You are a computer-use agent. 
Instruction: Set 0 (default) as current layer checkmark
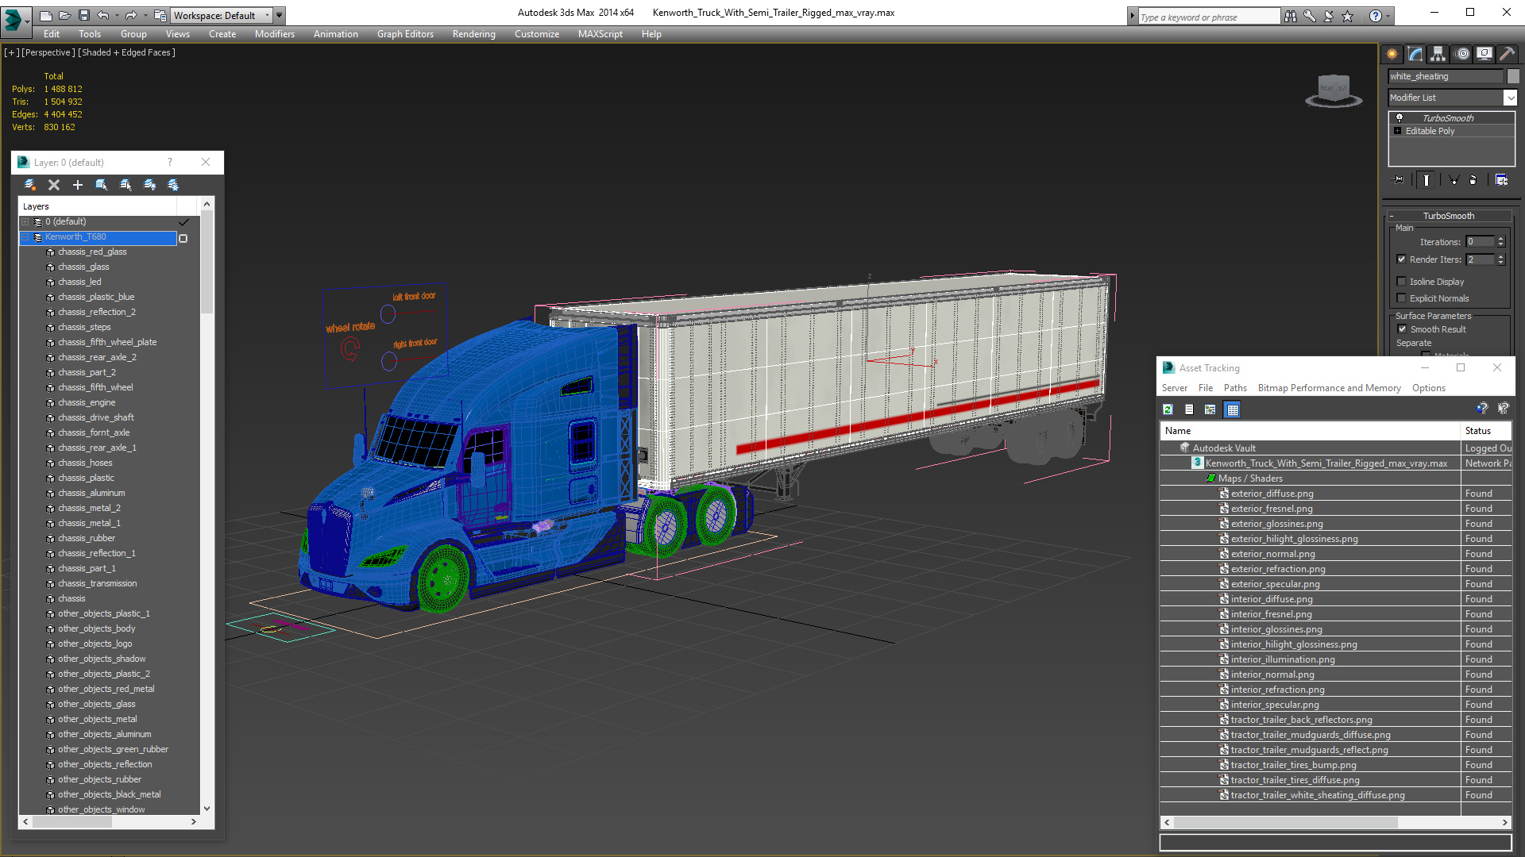183,222
